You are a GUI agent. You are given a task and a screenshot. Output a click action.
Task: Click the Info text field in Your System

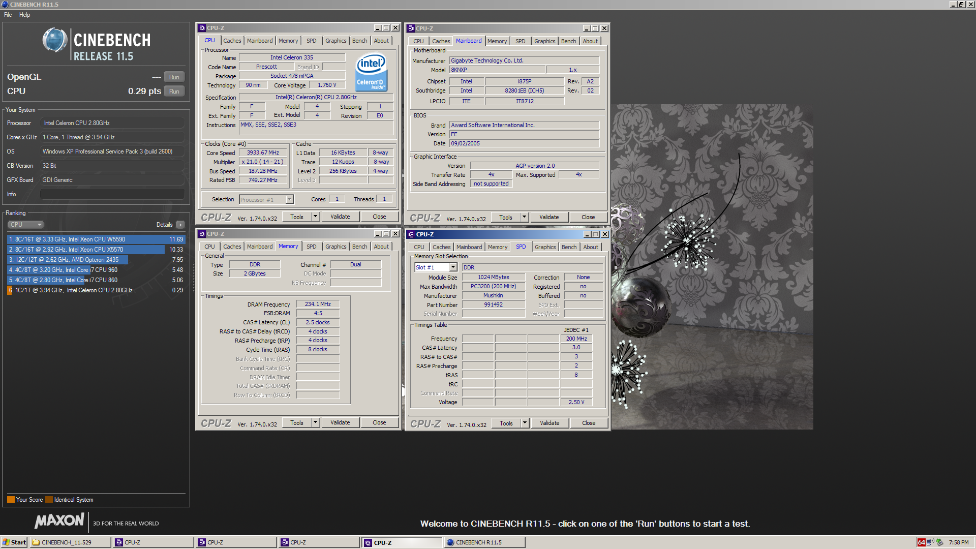112,194
